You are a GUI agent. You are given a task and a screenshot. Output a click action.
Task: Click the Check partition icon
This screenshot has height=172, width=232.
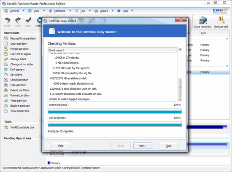coord(6,80)
